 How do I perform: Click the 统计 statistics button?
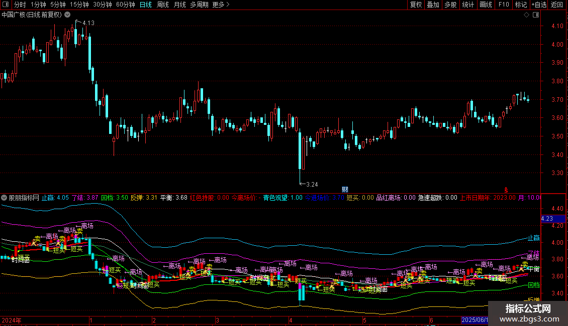coord(468,5)
